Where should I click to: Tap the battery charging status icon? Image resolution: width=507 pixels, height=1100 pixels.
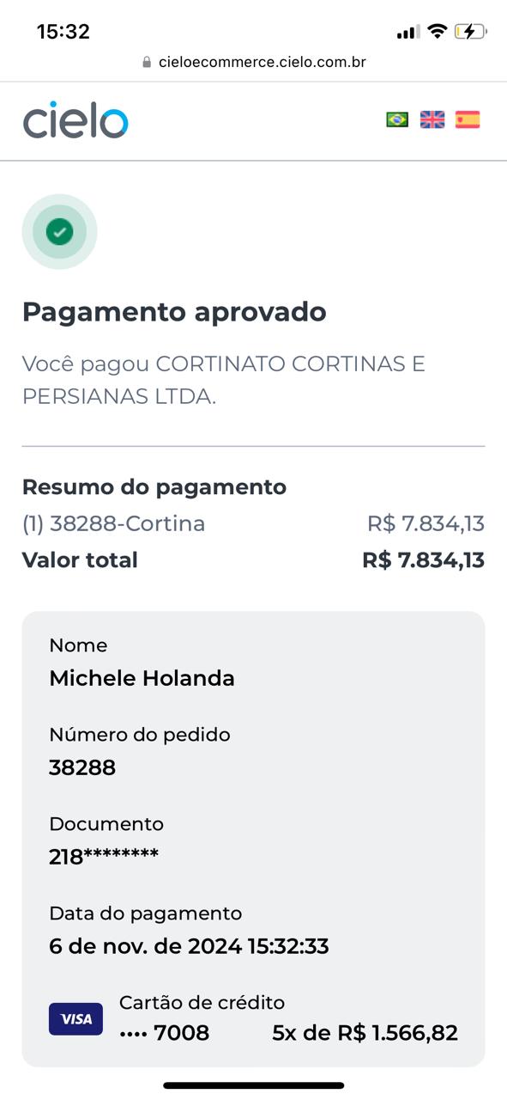tap(471, 32)
